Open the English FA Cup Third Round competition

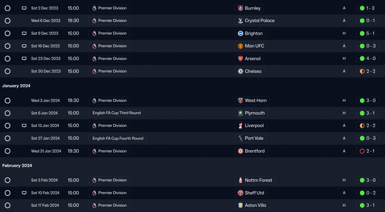coord(116,113)
